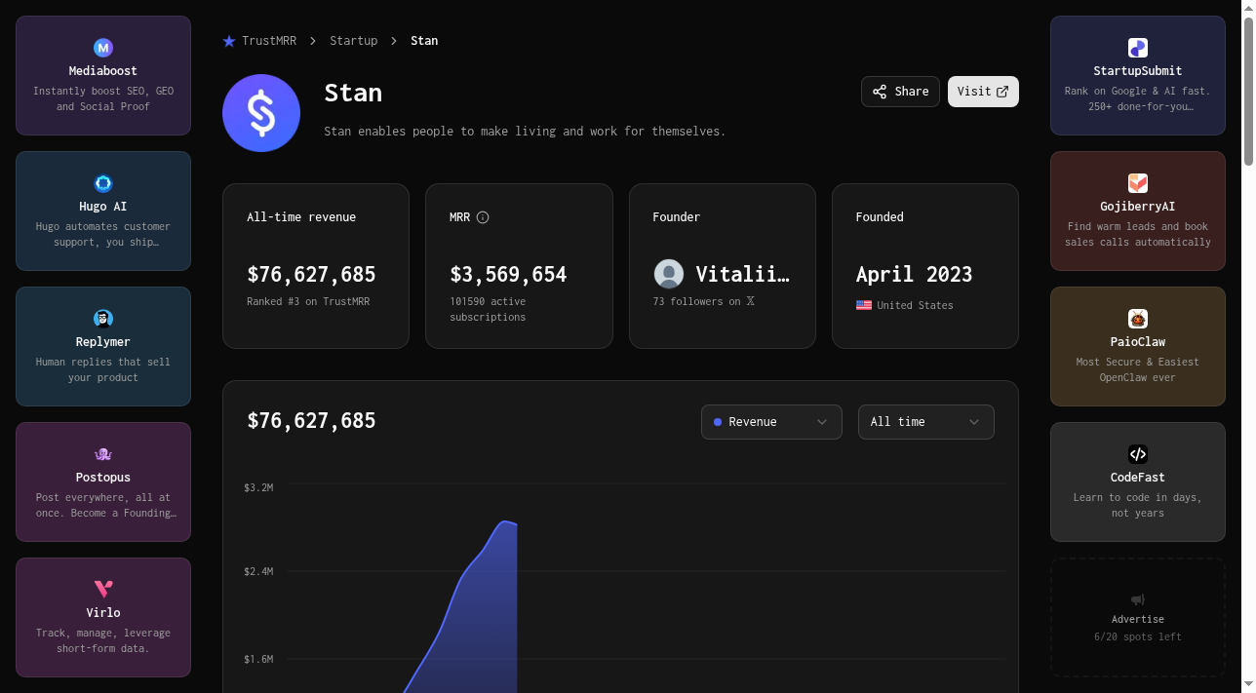Open the Hugo AI ad title
This screenshot has height=693, width=1256.
pos(103,207)
